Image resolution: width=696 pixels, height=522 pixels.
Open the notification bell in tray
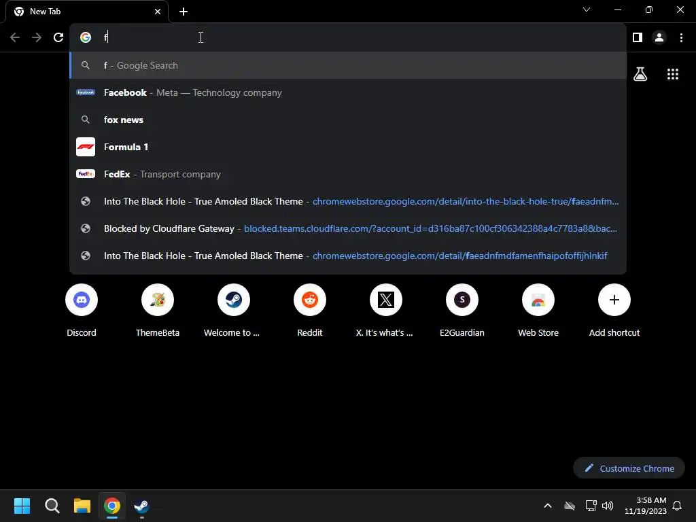coord(677,506)
